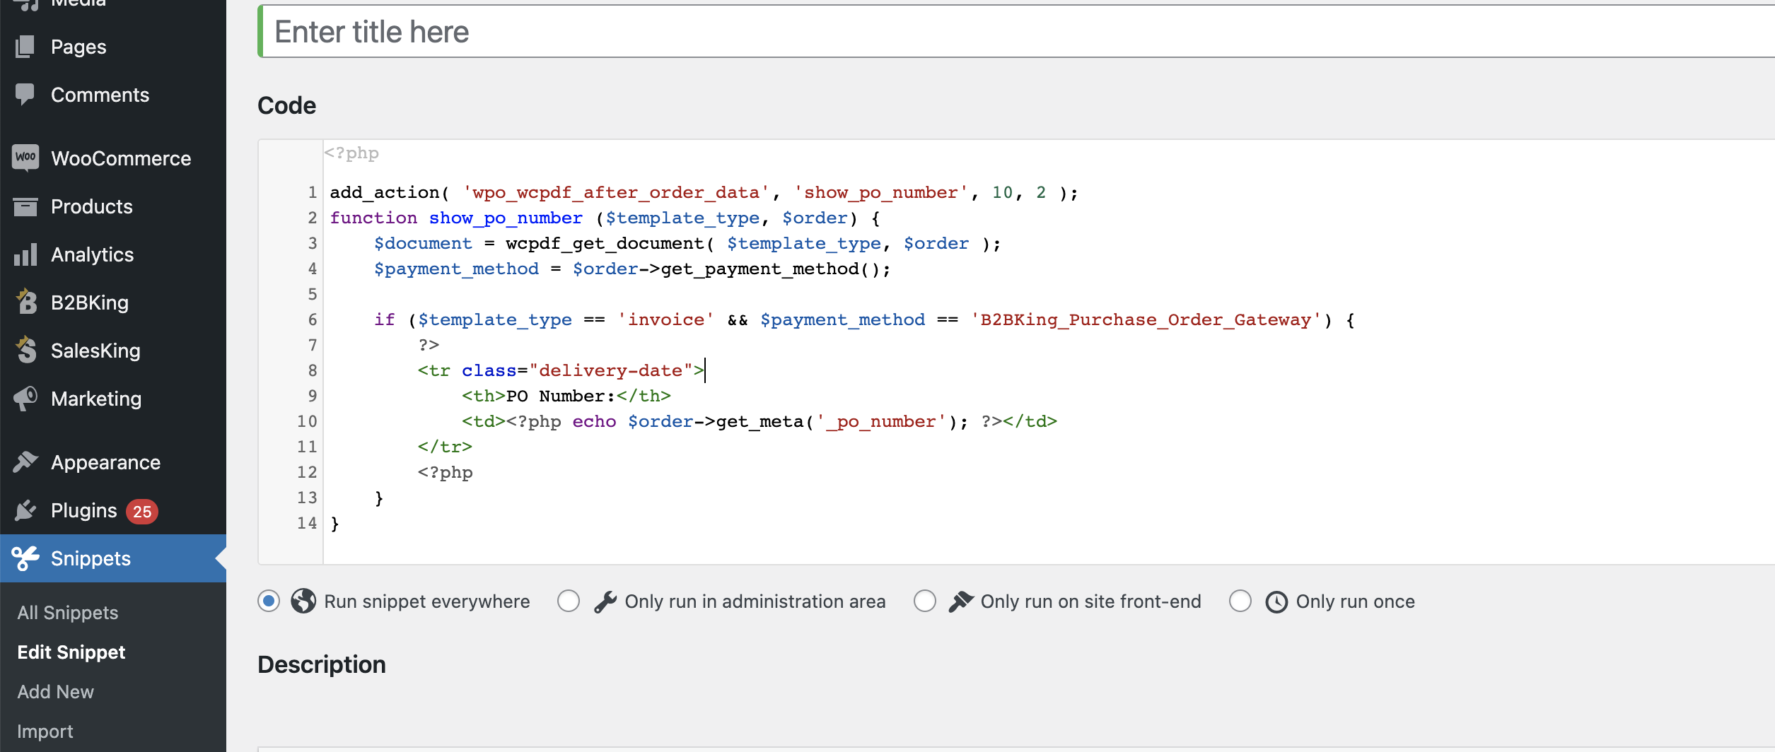Select Only run on site front-end option
Image resolution: width=1775 pixels, height=752 pixels.
[x=925, y=601]
